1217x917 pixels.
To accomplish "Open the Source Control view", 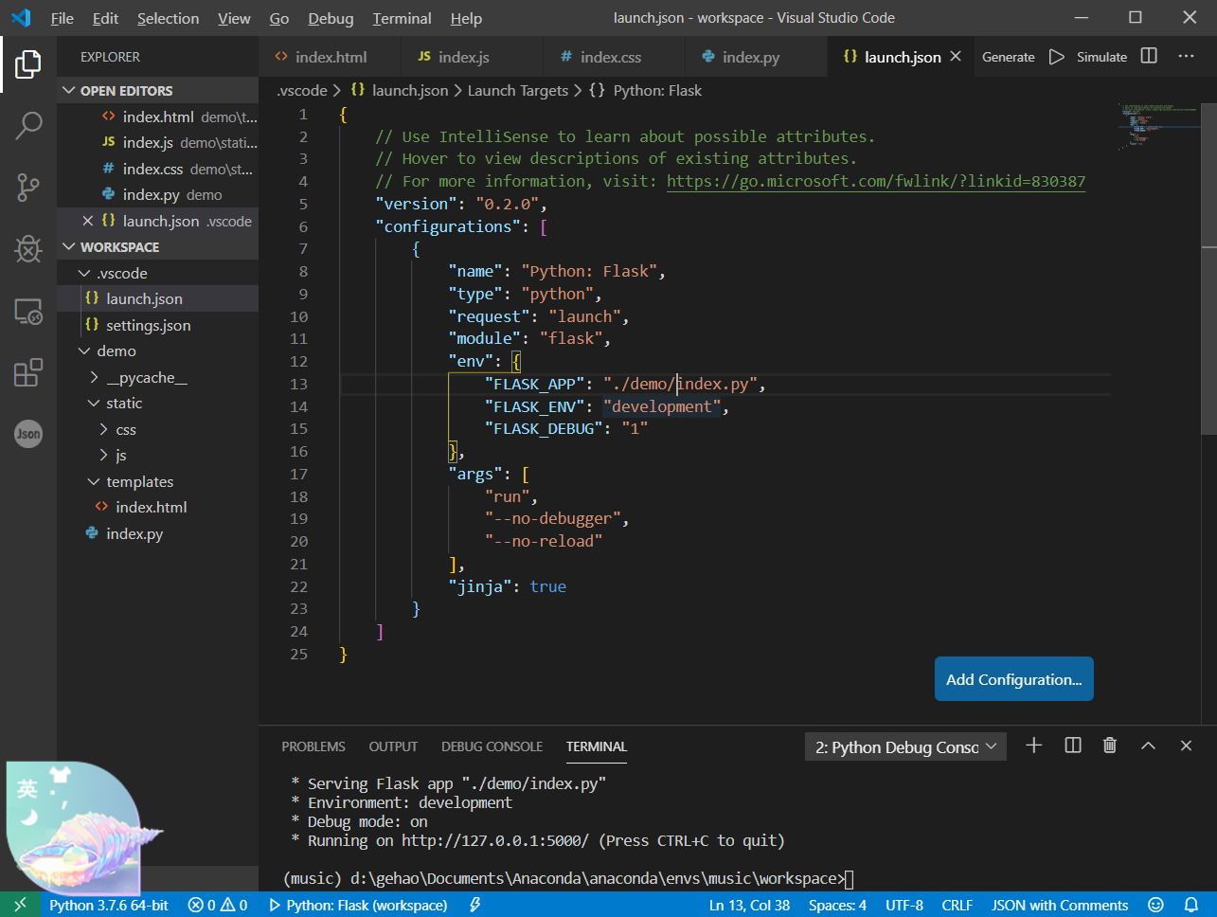I will pyautogui.click(x=28, y=188).
